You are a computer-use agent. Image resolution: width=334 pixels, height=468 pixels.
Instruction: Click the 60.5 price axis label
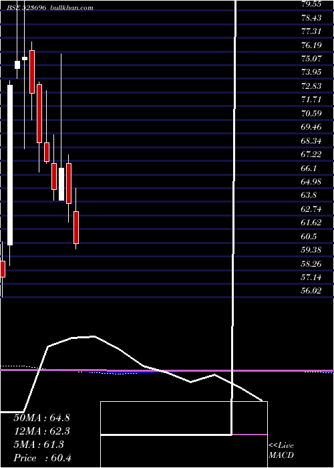point(309,237)
